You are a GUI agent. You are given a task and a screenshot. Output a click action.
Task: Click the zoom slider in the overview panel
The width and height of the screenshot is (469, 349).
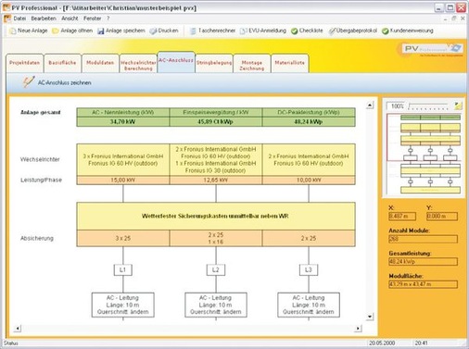[428, 106]
